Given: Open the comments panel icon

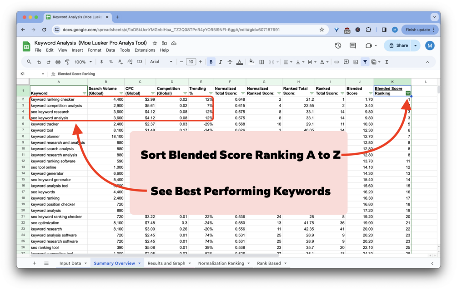Looking at the screenshot, I should (353, 46).
